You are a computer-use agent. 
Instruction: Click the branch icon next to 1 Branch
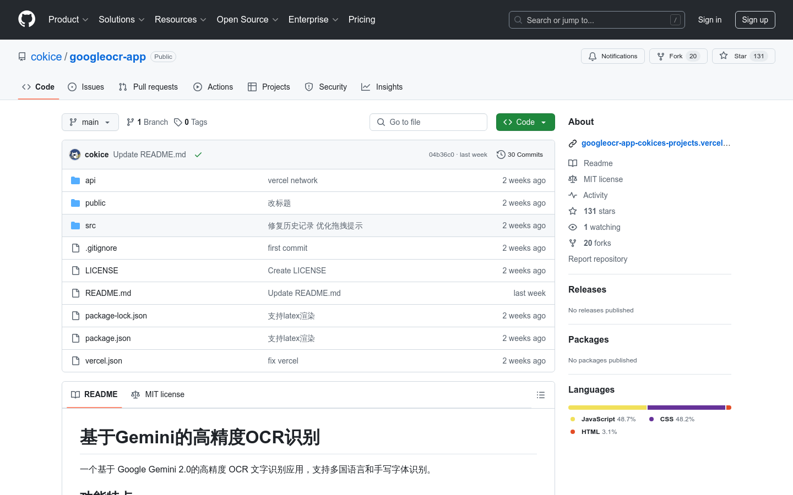pos(131,122)
